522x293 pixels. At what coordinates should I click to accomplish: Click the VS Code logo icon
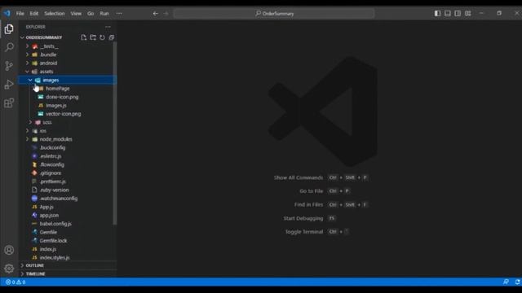pyautogui.click(x=7, y=13)
